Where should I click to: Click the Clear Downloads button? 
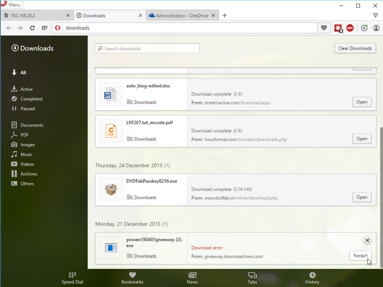(x=355, y=48)
